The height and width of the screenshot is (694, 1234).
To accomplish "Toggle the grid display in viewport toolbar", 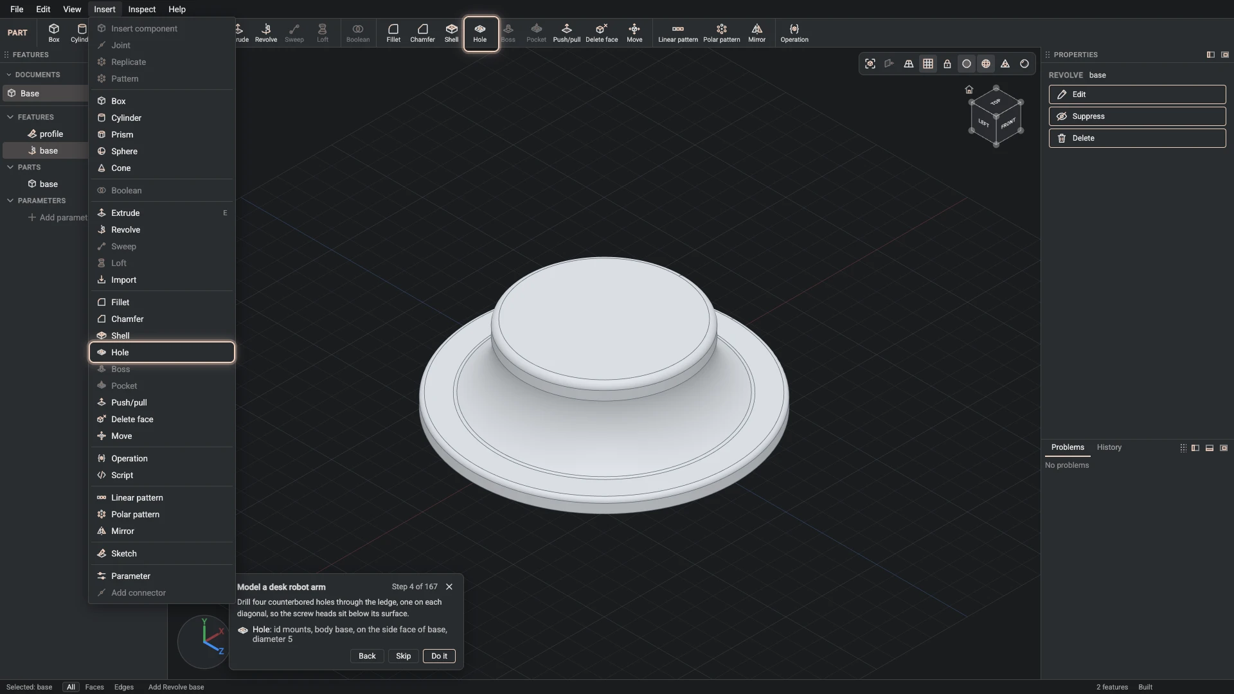I will [x=928, y=64].
